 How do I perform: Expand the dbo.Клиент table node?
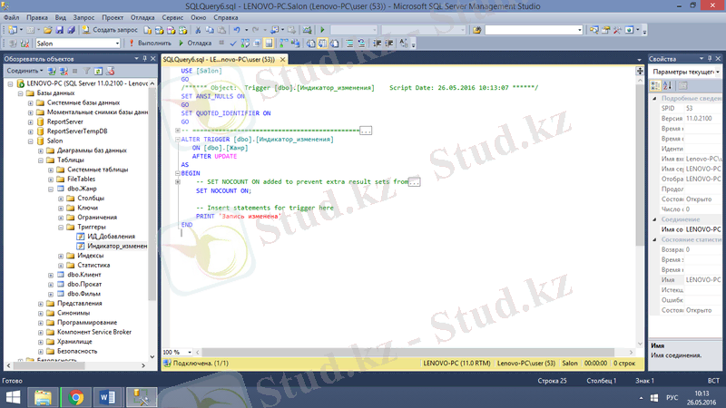51,275
